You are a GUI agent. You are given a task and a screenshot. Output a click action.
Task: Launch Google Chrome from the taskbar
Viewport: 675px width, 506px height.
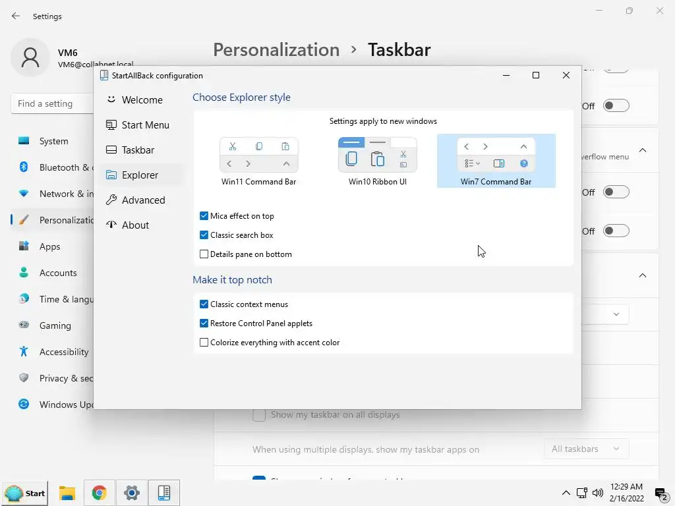pos(99,493)
